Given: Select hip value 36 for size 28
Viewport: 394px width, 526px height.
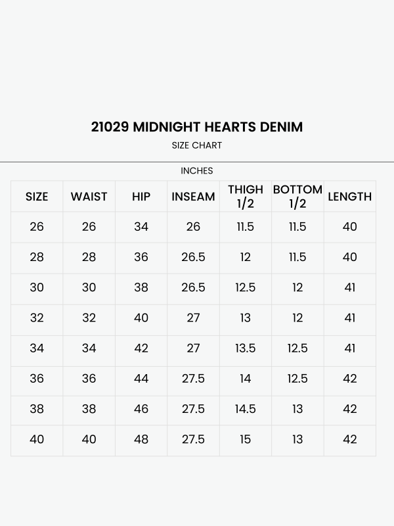Looking at the screenshot, I should click(x=141, y=257).
